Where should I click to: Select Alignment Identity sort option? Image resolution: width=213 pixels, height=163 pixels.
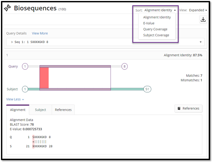pyautogui.click(x=157, y=17)
